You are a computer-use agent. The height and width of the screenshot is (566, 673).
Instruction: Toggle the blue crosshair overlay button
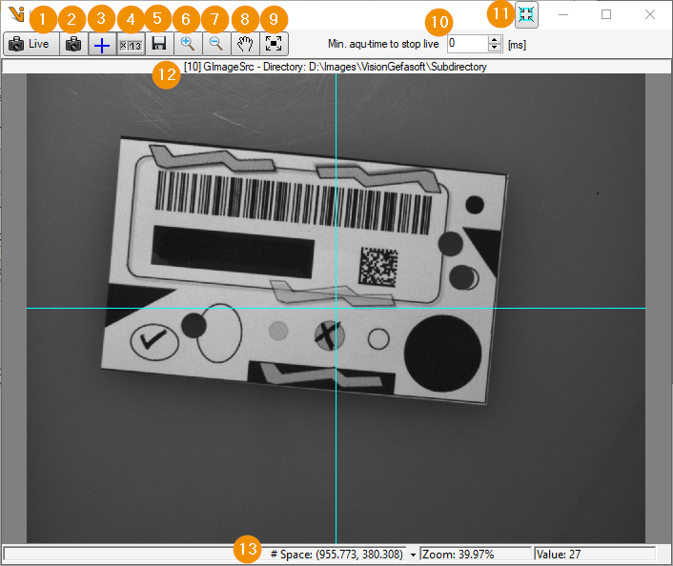coord(102,45)
